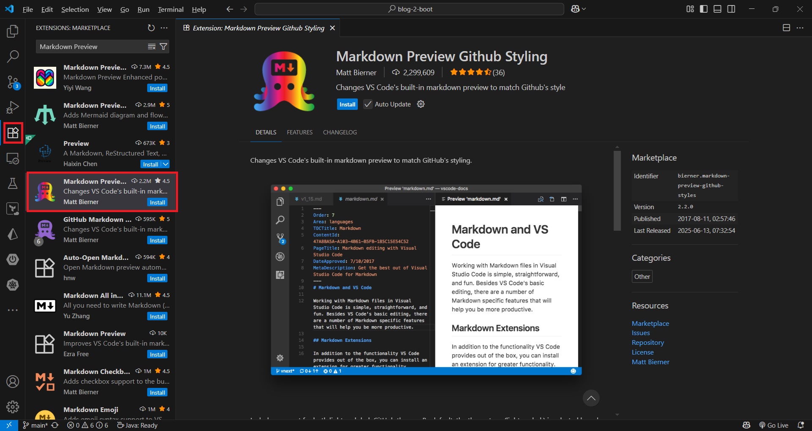The height and width of the screenshot is (431, 812).
Task: Open Matt Bierner publisher link in header
Action: click(356, 72)
